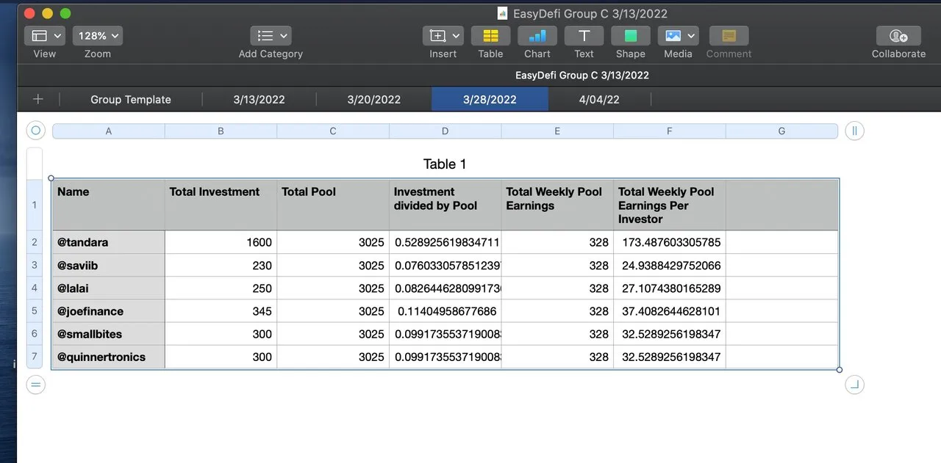Select the 3/28/2022 sheet tab

click(490, 99)
